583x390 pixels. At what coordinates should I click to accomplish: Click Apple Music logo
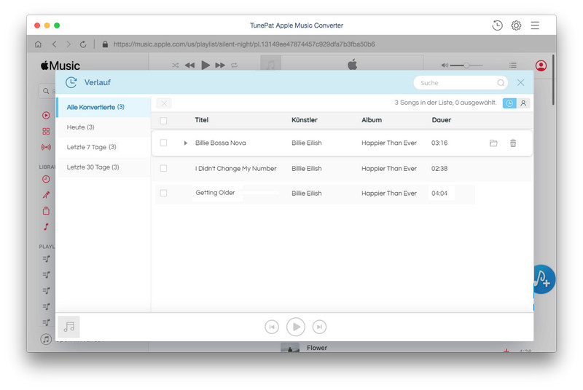[x=60, y=65]
